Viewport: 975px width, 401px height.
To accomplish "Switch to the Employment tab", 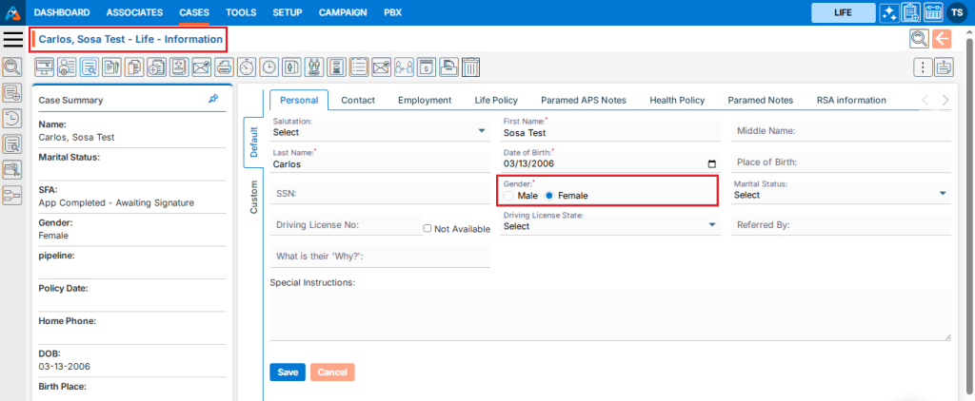I will [x=425, y=100].
